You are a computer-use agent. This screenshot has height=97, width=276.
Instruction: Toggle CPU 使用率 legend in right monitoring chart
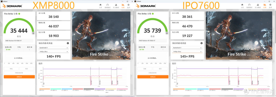click(x=227, y=90)
